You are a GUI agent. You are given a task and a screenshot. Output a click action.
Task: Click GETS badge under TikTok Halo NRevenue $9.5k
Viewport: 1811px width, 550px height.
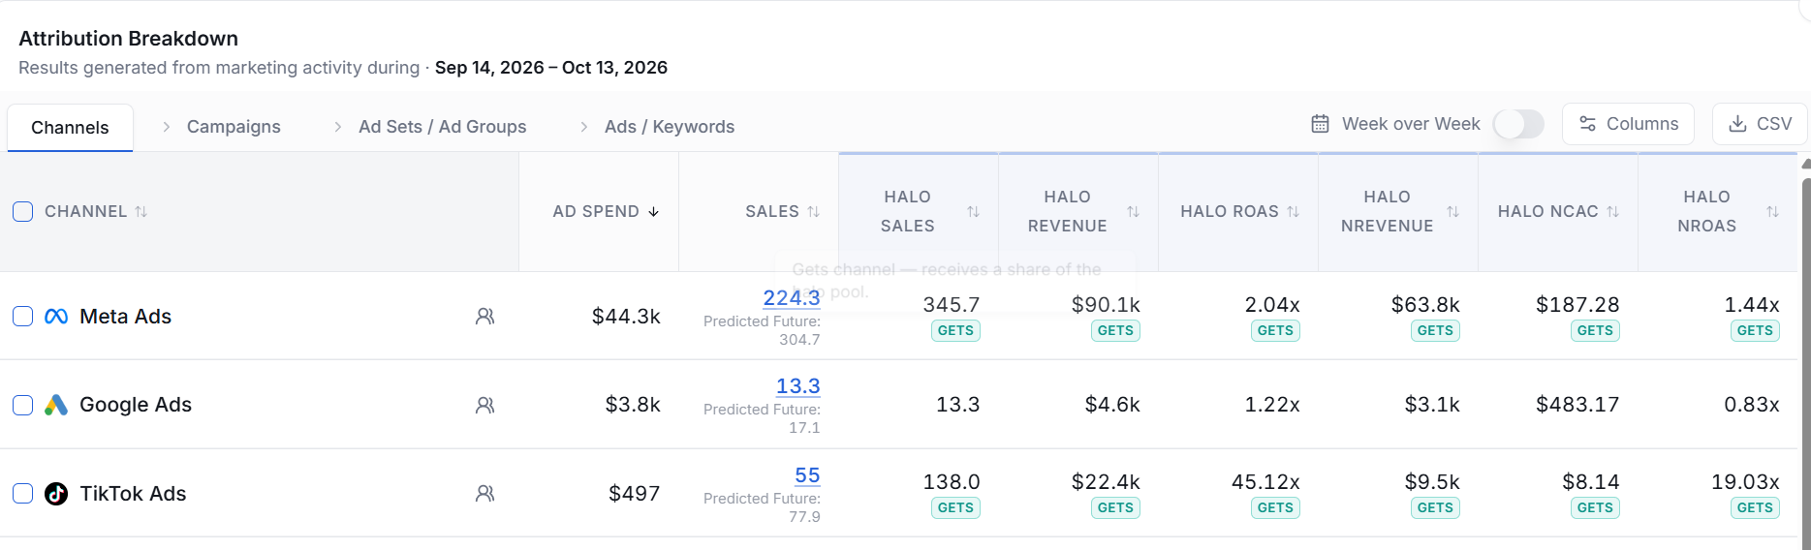tap(1435, 508)
